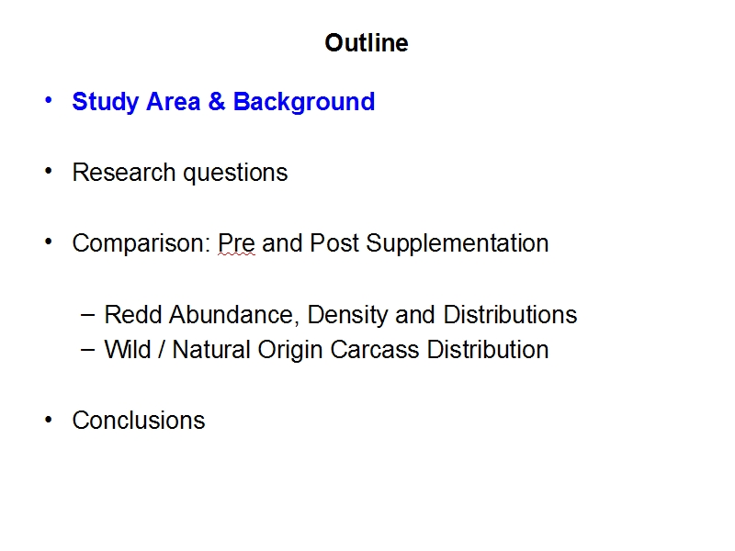Click the "Redd Abundance" sub-item text
This screenshot has width=735, height=551.
(x=201, y=314)
